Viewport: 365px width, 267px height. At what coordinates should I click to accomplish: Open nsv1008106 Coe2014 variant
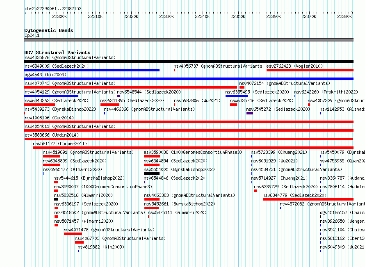click(x=49, y=118)
